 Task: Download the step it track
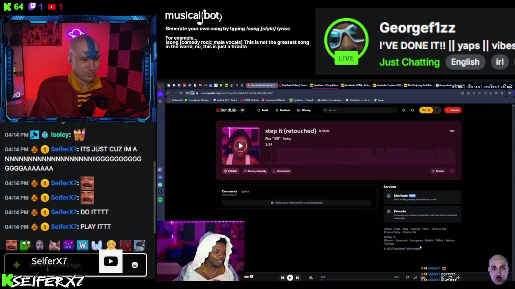tap(281, 171)
